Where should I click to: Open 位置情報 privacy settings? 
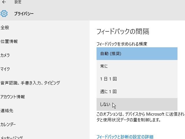pyautogui.click(x=9, y=42)
